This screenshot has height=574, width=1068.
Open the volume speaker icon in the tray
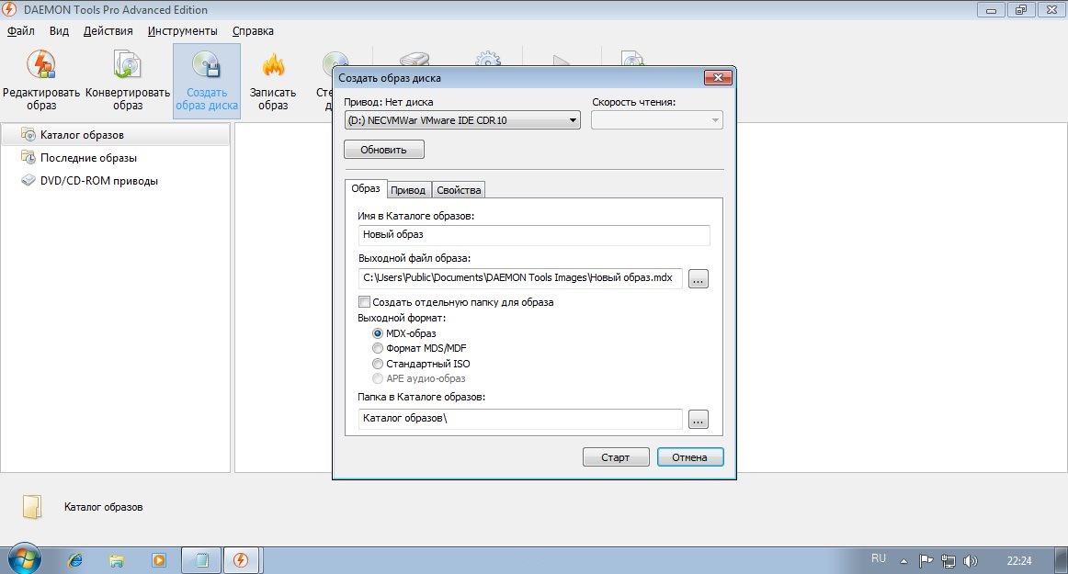point(970,561)
